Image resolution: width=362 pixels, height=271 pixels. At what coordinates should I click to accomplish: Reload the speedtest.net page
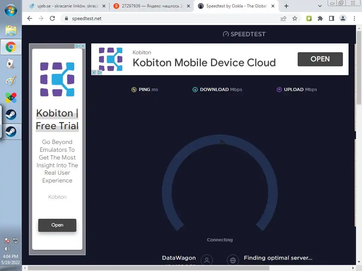(52, 18)
